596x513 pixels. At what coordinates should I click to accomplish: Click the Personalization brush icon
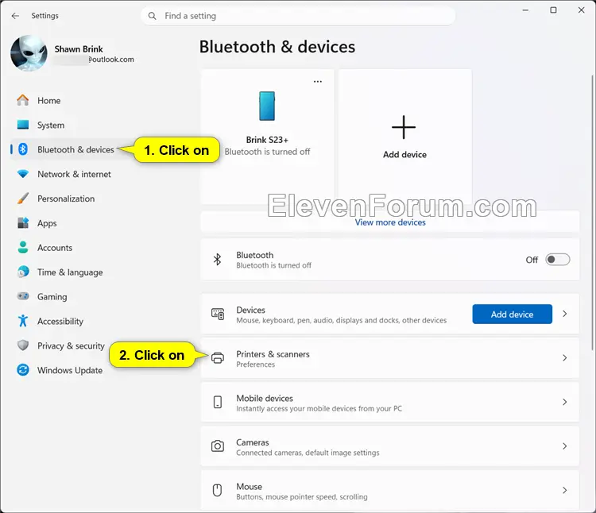point(23,199)
